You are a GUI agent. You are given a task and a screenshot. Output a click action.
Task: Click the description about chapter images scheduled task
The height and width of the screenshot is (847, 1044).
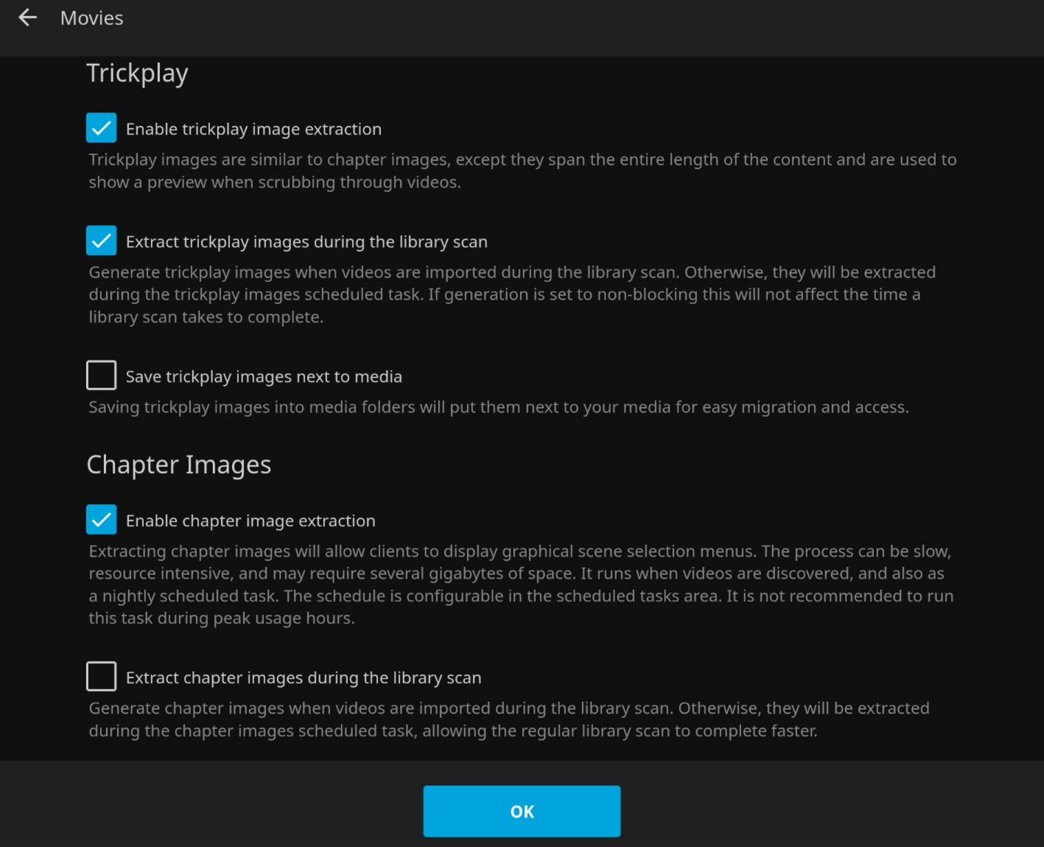[x=508, y=720]
